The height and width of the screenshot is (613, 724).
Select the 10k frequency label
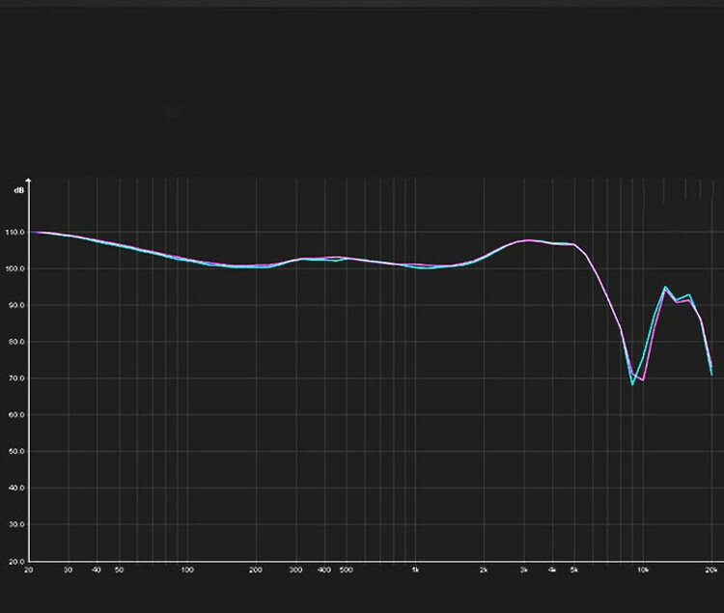643,571
